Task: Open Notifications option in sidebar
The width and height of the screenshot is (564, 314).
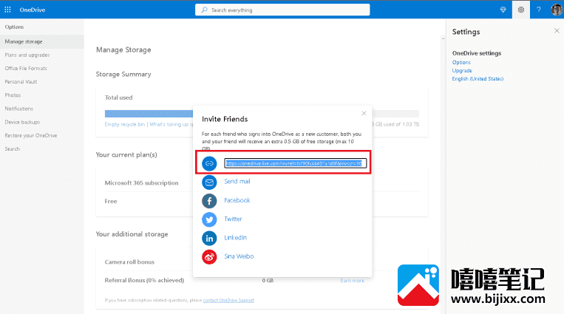Action: (19, 109)
